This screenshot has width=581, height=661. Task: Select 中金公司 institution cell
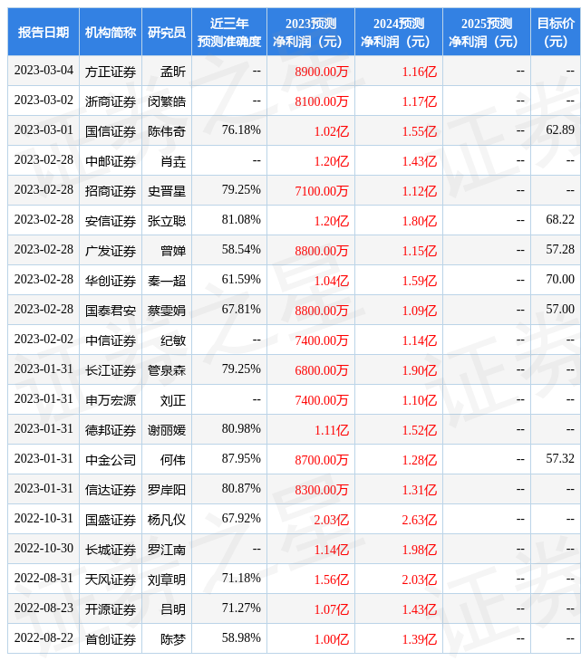(x=111, y=460)
